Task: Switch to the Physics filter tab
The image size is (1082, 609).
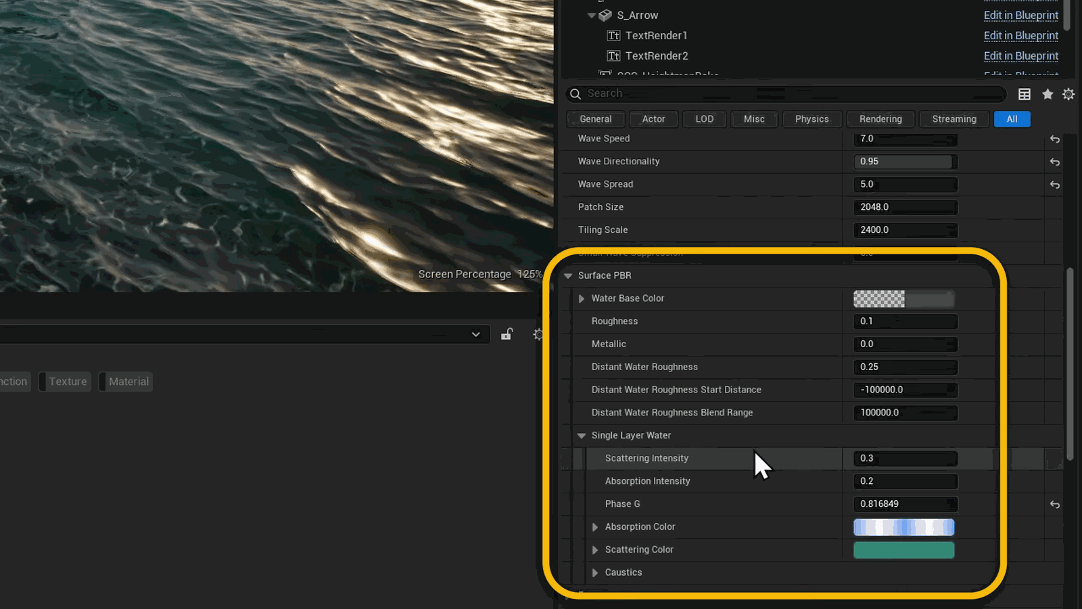Action: click(x=812, y=119)
